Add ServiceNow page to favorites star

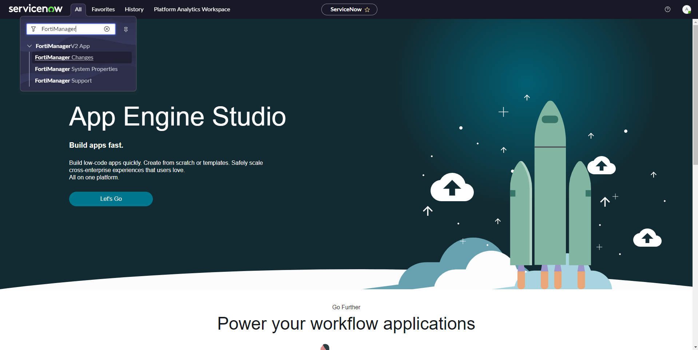pos(367,10)
